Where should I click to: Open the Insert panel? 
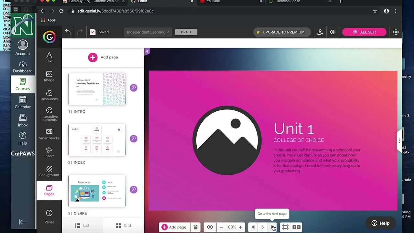pyautogui.click(x=49, y=152)
